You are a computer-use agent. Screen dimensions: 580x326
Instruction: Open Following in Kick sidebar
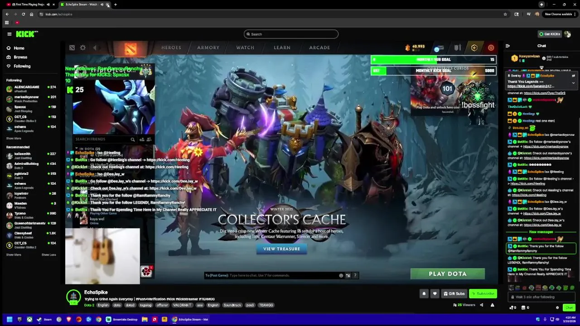18,66
